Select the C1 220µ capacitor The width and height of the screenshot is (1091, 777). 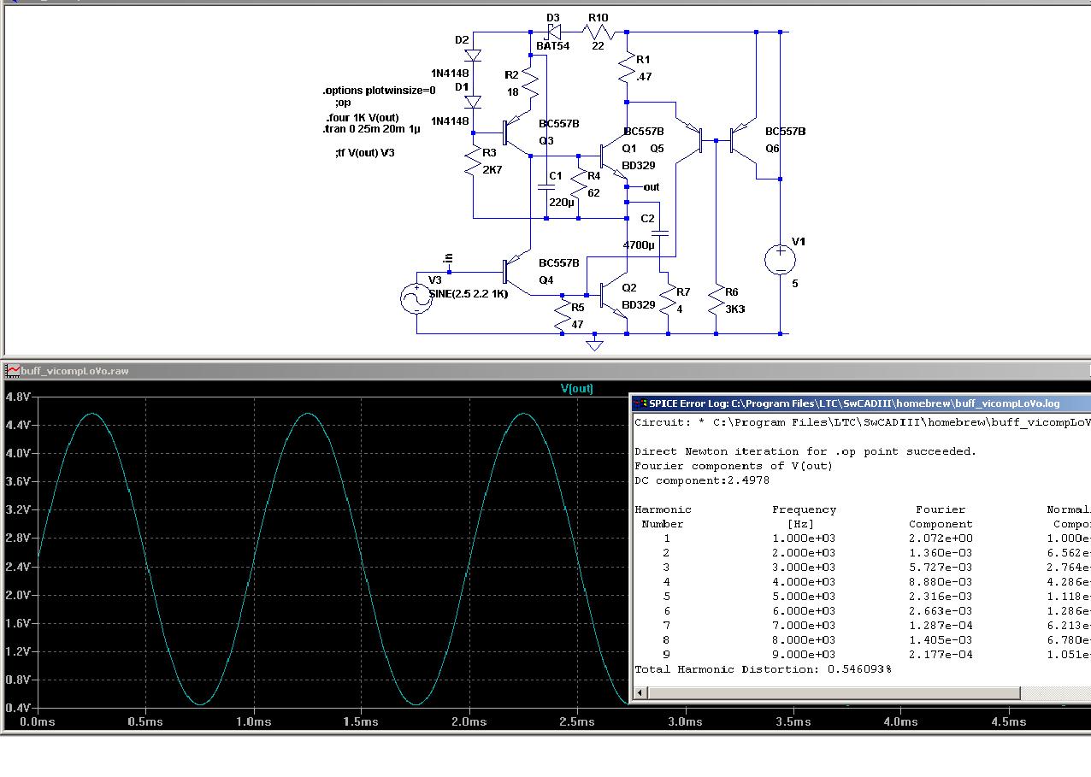click(546, 186)
